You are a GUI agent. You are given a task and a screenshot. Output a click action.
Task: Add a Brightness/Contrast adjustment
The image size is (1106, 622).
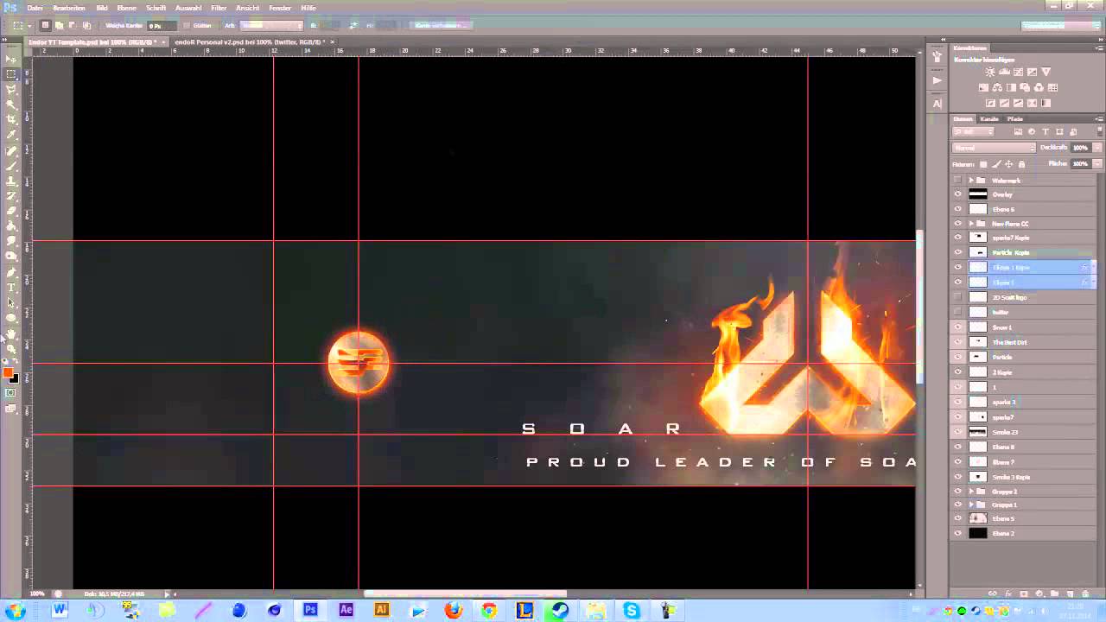pos(990,73)
